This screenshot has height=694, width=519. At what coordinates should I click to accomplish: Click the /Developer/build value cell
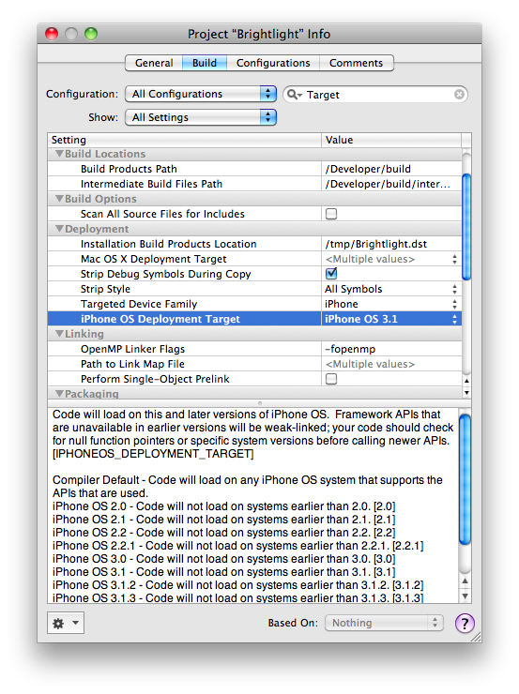point(391,169)
